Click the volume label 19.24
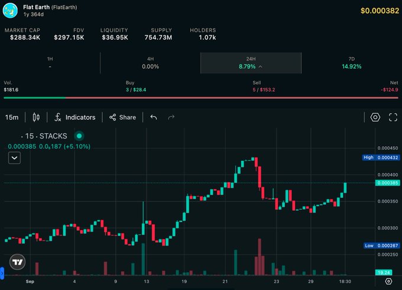This screenshot has width=402, height=290. tap(384, 272)
